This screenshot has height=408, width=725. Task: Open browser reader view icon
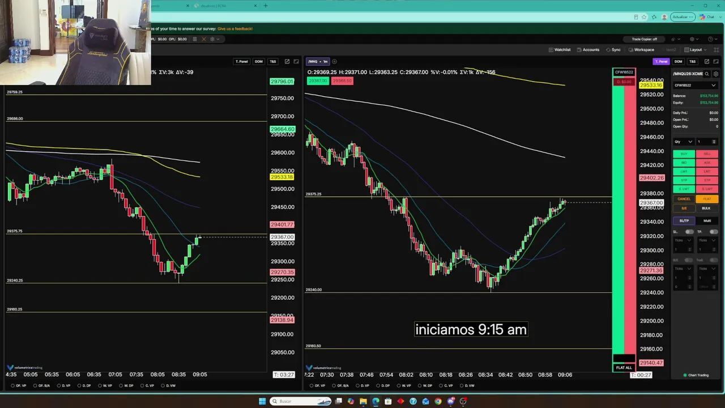click(636, 17)
